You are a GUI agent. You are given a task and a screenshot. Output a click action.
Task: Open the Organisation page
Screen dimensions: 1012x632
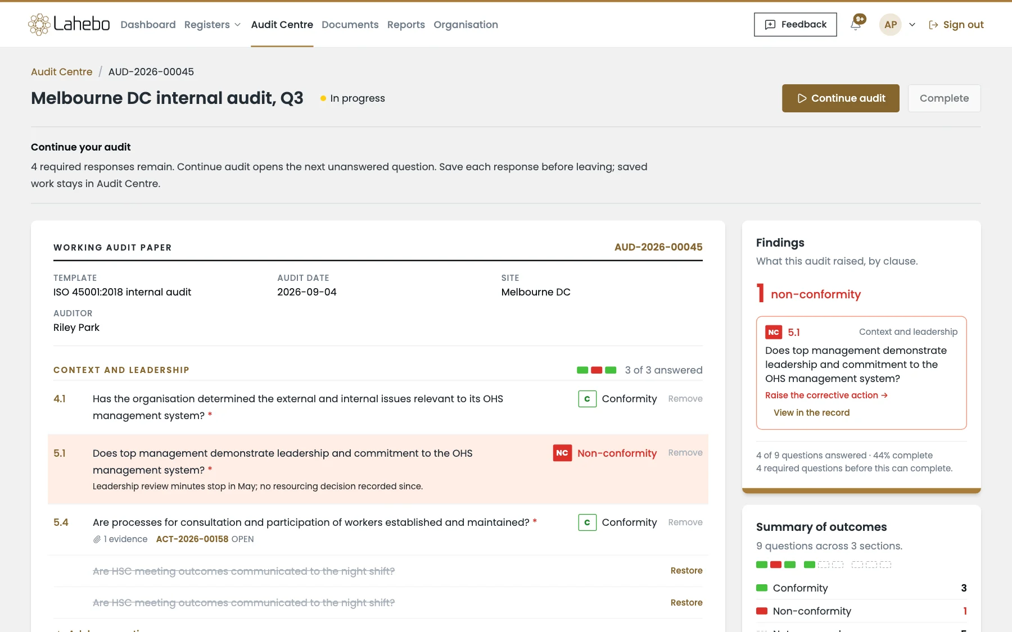466,25
